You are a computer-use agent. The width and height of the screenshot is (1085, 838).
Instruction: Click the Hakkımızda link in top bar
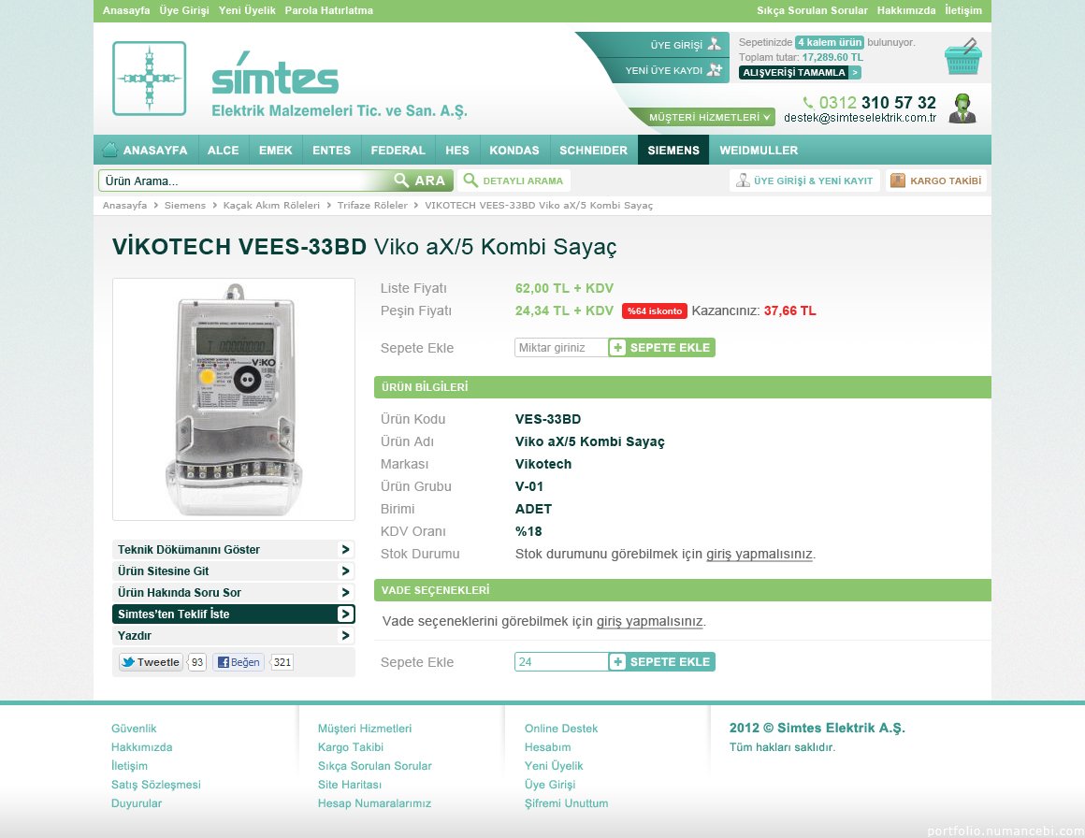(x=905, y=10)
